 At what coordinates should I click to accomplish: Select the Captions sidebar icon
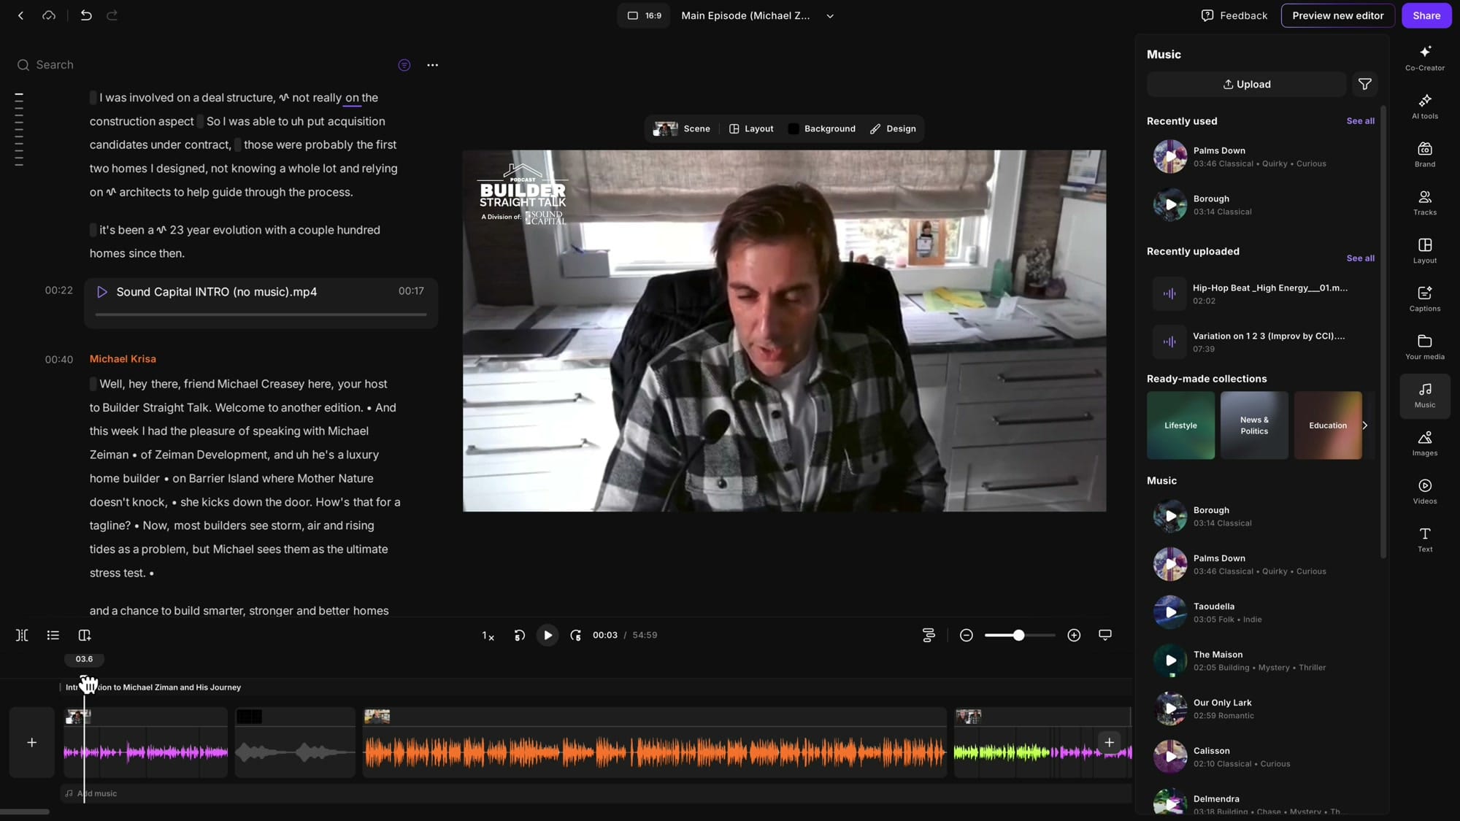1424,298
